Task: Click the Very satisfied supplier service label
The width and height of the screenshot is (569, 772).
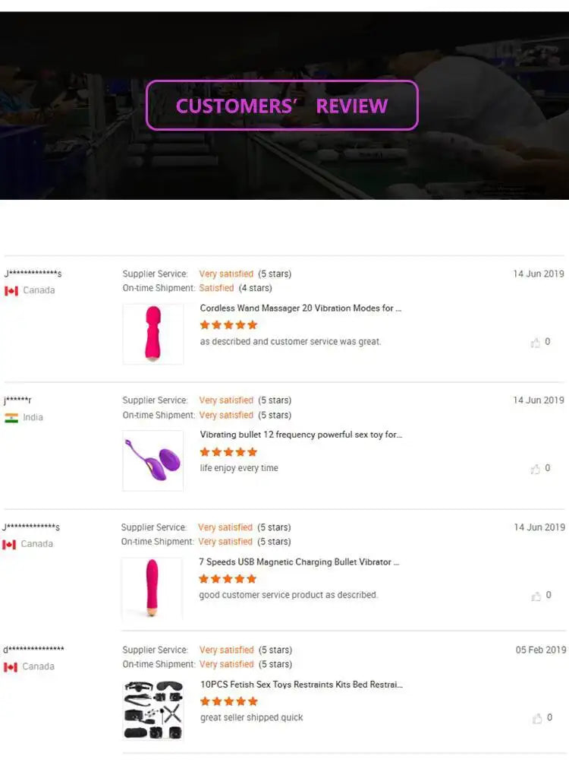Action: point(226,274)
